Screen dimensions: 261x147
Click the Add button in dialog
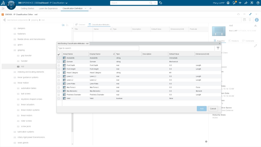point(201,109)
